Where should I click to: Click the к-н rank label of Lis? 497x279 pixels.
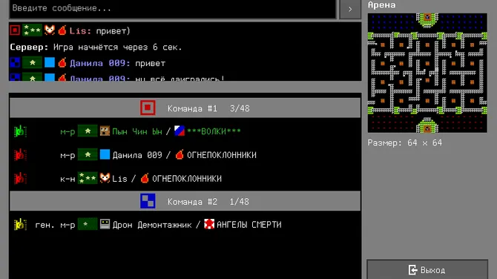(x=68, y=179)
